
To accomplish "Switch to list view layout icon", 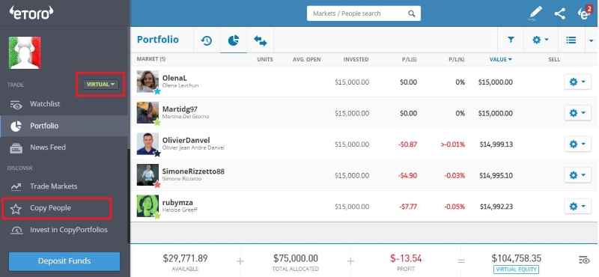I will coord(571,40).
